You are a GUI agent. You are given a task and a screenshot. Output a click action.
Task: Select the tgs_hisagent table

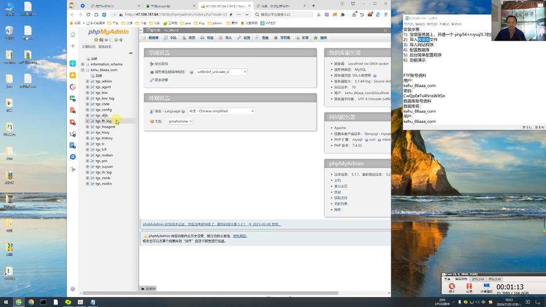pyautogui.click(x=105, y=126)
